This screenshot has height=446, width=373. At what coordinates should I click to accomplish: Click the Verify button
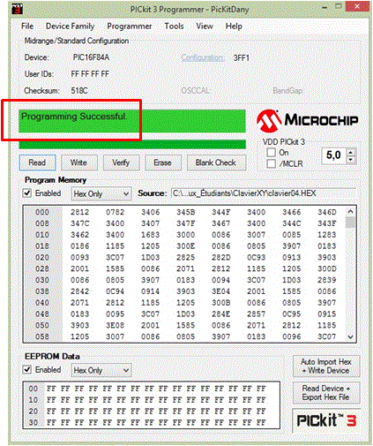[121, 163]
